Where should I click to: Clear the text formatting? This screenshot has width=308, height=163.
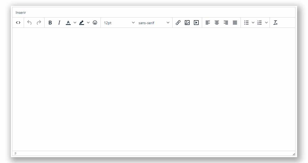click(275, 23)
